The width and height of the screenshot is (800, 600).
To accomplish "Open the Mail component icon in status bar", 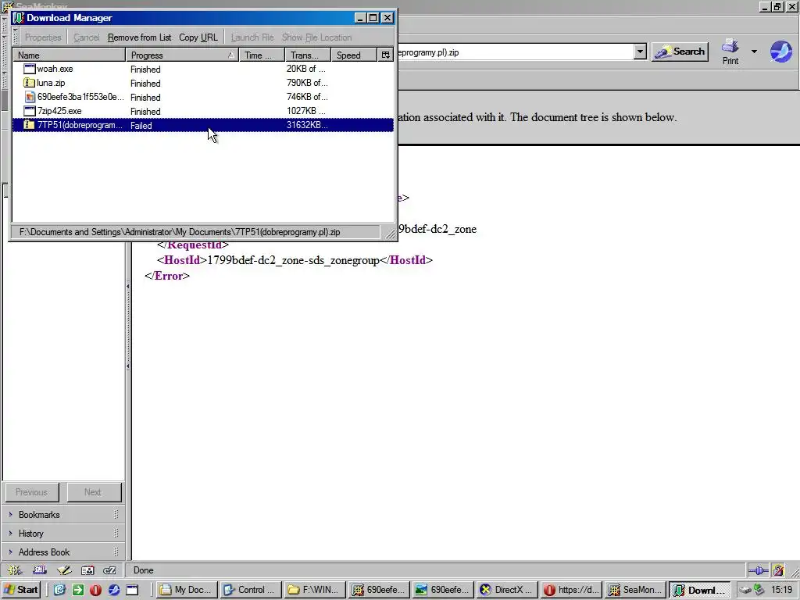I will coord(39,570).
